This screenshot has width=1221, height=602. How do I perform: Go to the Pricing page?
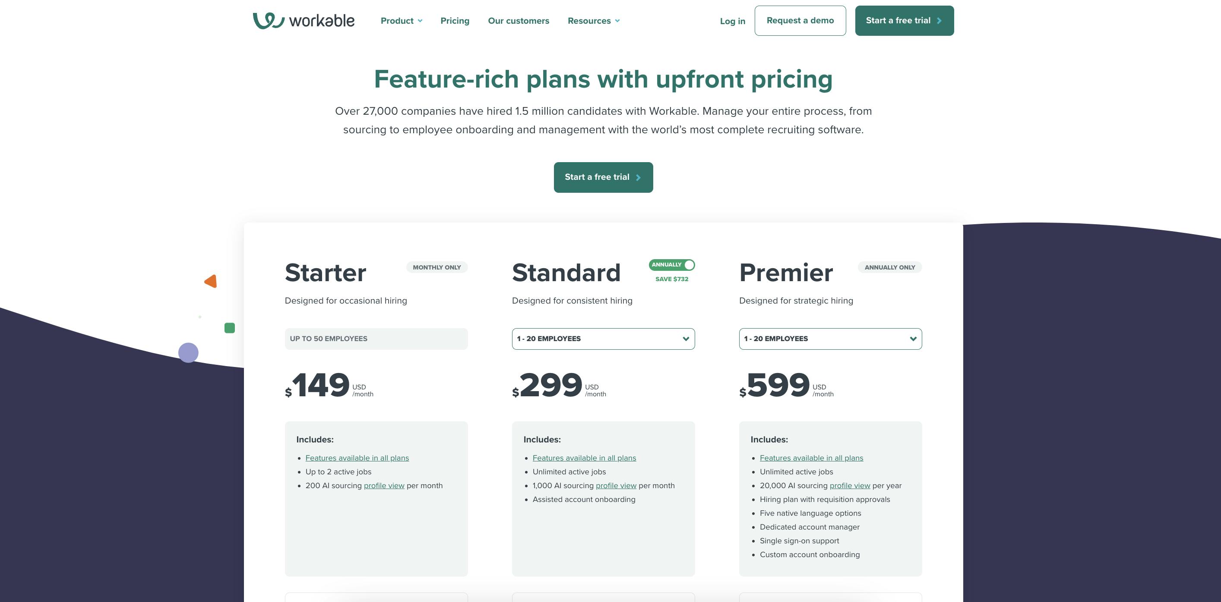[x=455, y=21]
